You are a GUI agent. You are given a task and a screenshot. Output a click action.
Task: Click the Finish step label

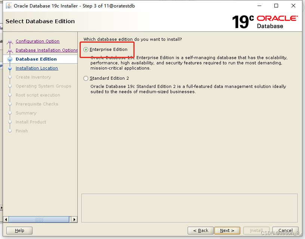(x=22, y=131)
